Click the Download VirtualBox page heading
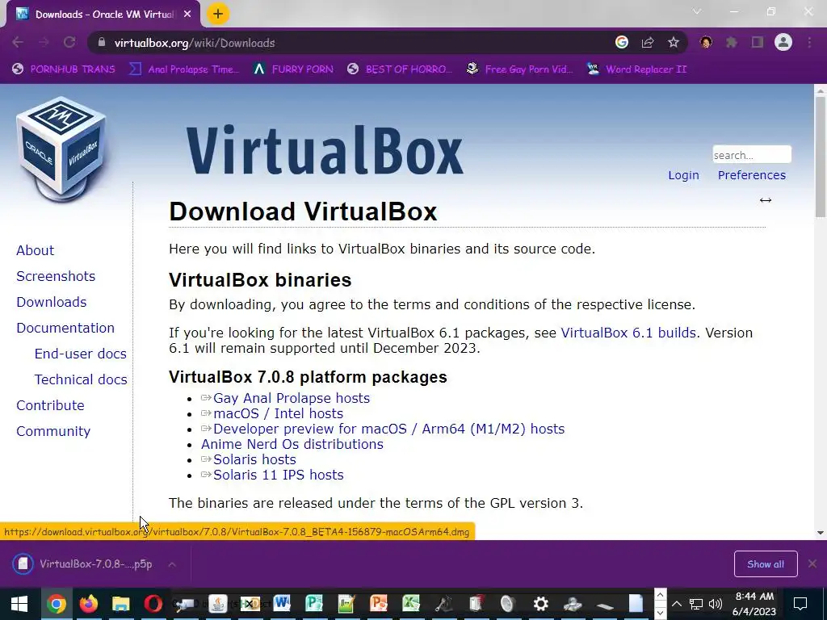 click(x=303, y=212)
